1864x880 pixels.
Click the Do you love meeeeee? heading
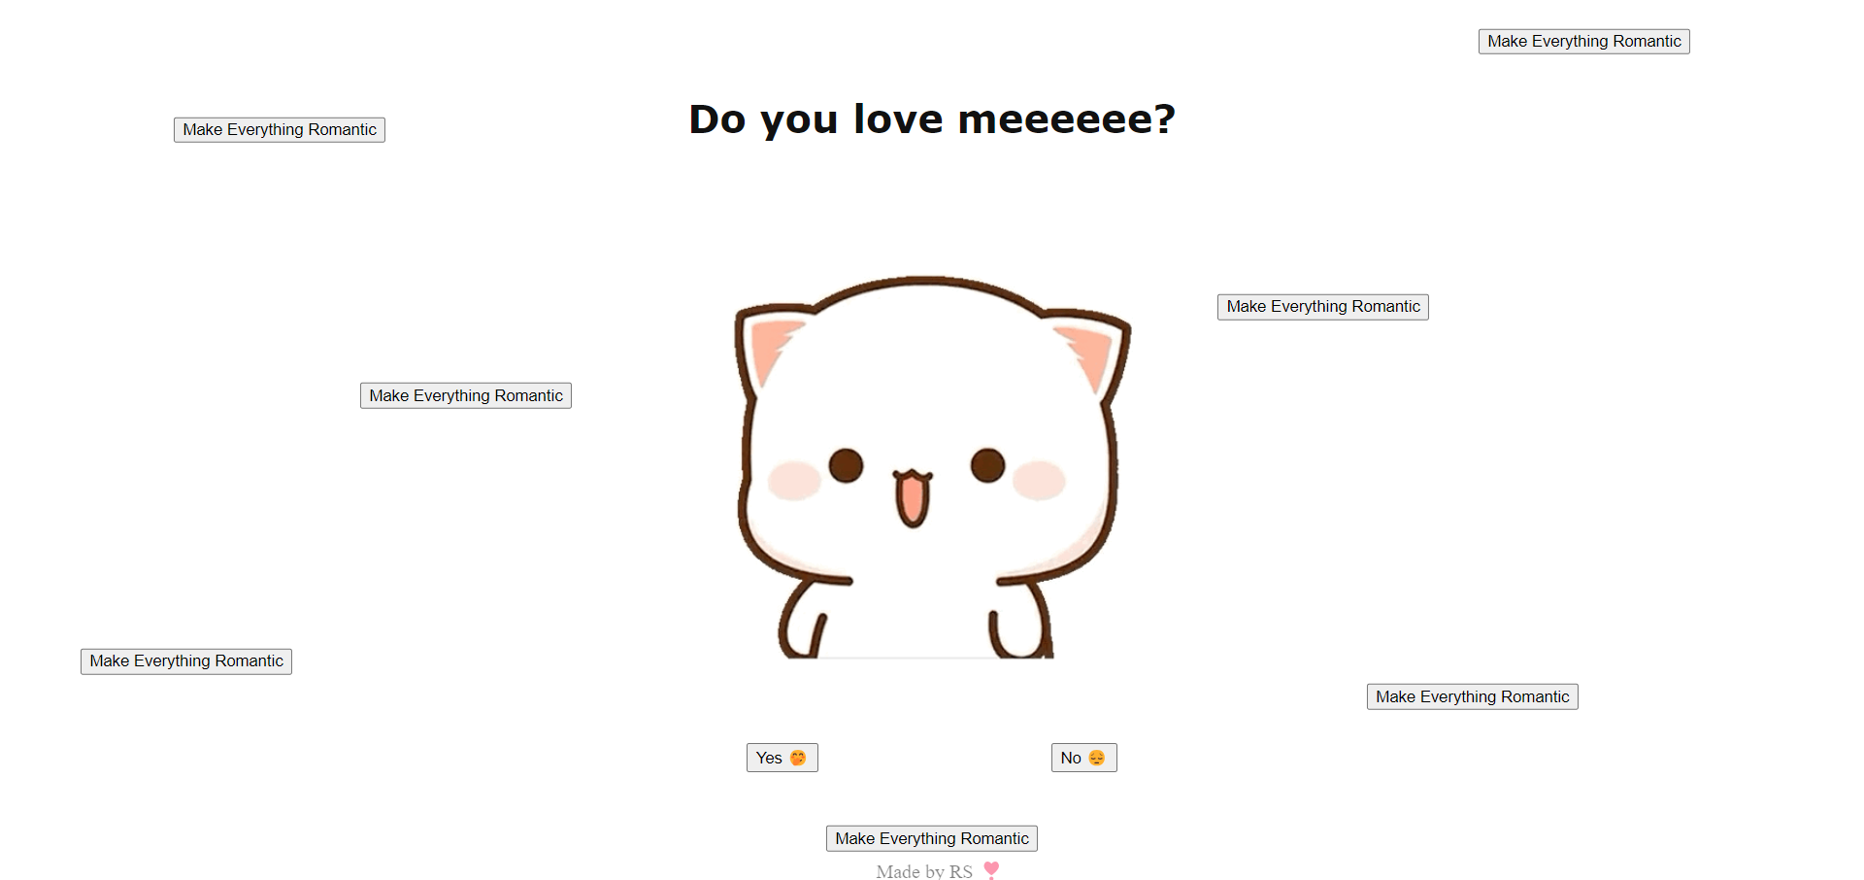(x=932, y=119)
